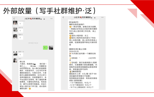154x97 pixels.
Task: Click "10个以上微信成交 20元/个" line
Action: 81,87
